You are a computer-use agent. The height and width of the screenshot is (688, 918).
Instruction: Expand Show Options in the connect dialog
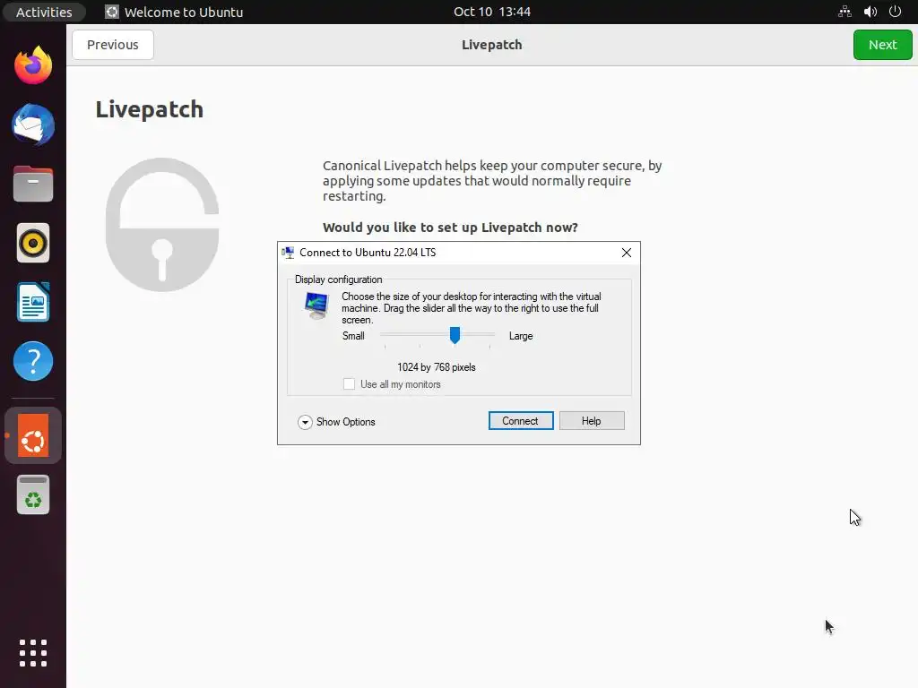pos(336,422)
